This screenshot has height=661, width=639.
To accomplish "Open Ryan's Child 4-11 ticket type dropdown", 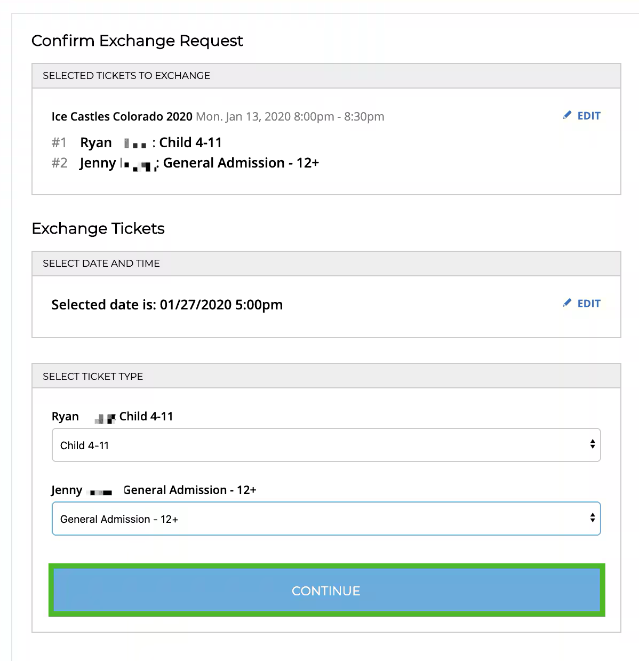I will click(x=326, y=445).
